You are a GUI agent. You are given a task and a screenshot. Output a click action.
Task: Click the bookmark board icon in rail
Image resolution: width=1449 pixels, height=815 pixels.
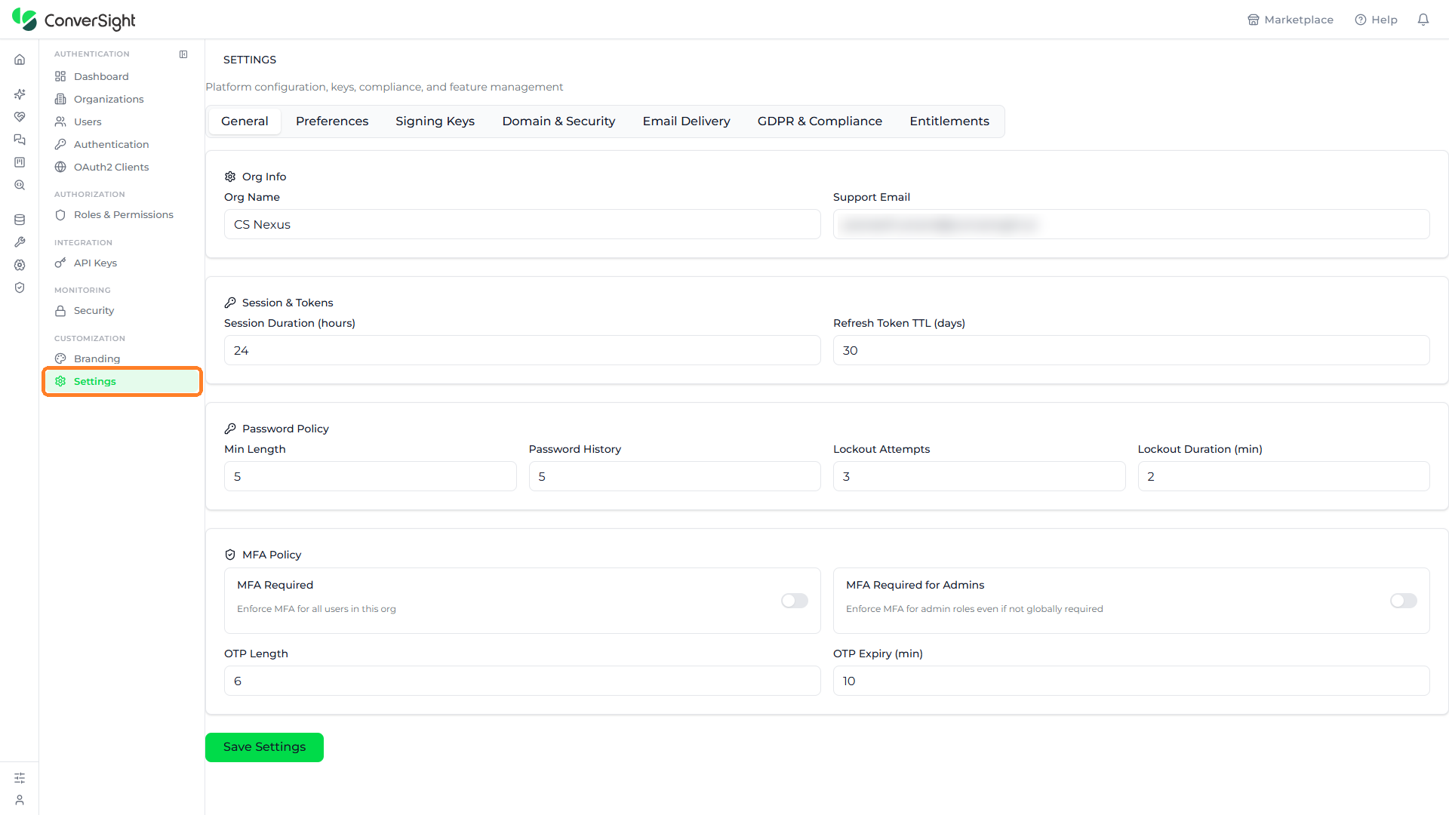tap(20, 162)
